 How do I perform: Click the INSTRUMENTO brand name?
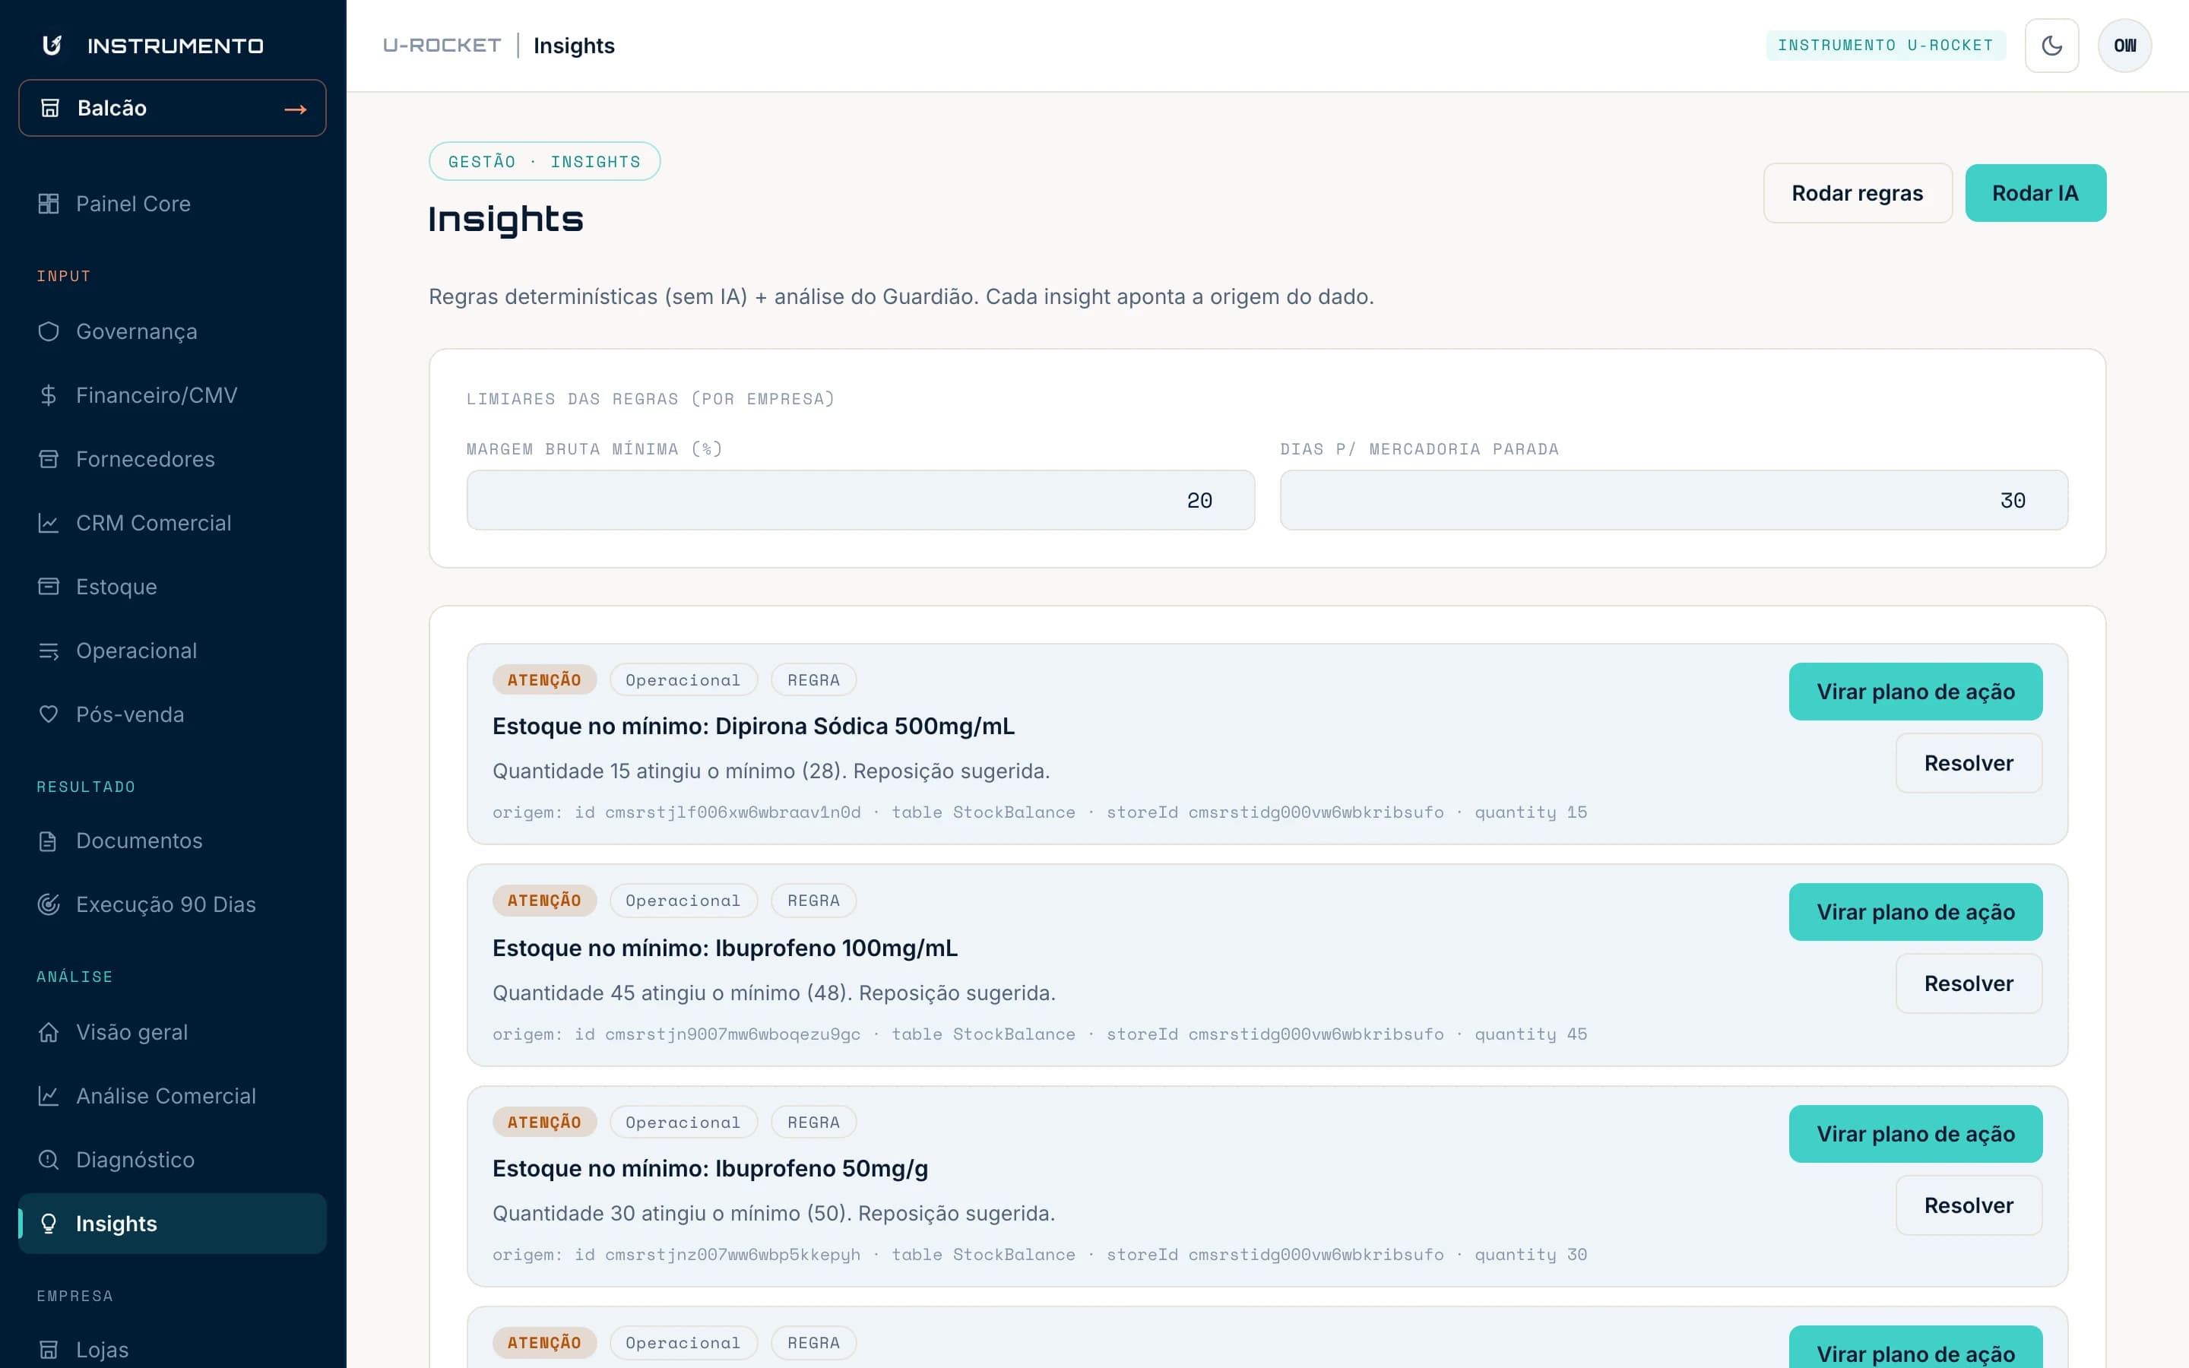pos(176,46)
